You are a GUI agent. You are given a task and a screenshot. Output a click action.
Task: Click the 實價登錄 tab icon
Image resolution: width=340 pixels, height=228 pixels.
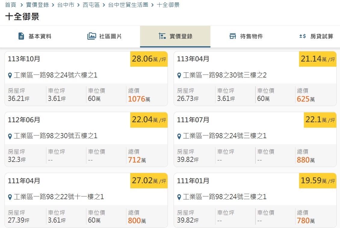coord(162,36)
